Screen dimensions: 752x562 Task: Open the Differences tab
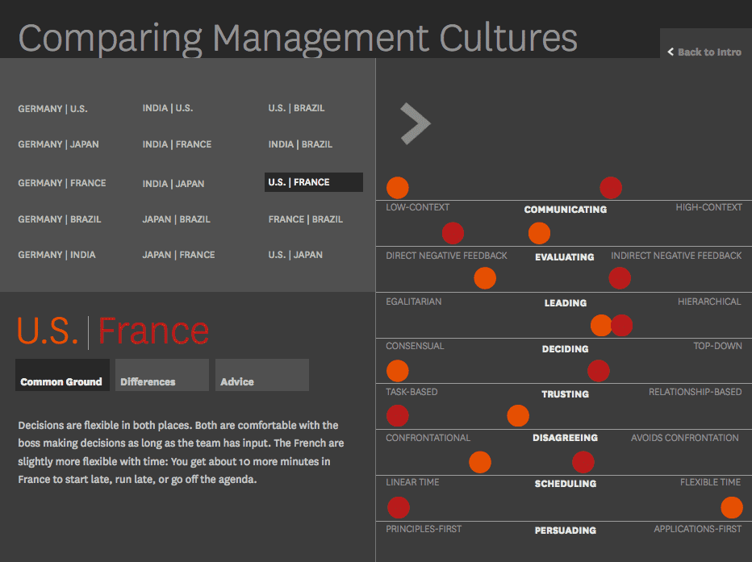pos(161,376)
